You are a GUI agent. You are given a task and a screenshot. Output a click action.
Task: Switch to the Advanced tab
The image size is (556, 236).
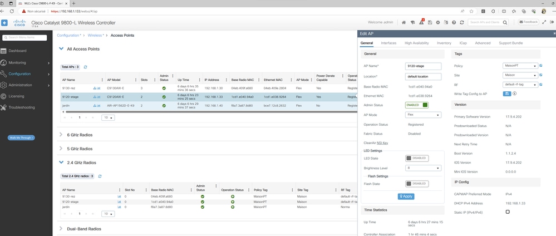tap(483, 43)
